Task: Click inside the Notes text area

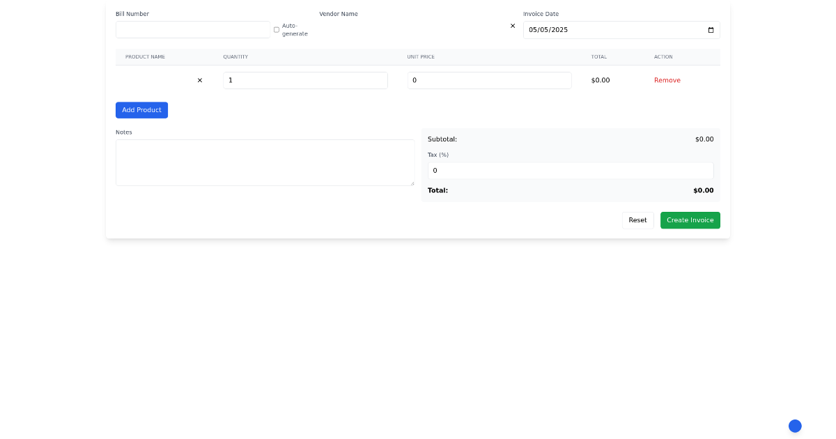Action: [x=265, y=162]
